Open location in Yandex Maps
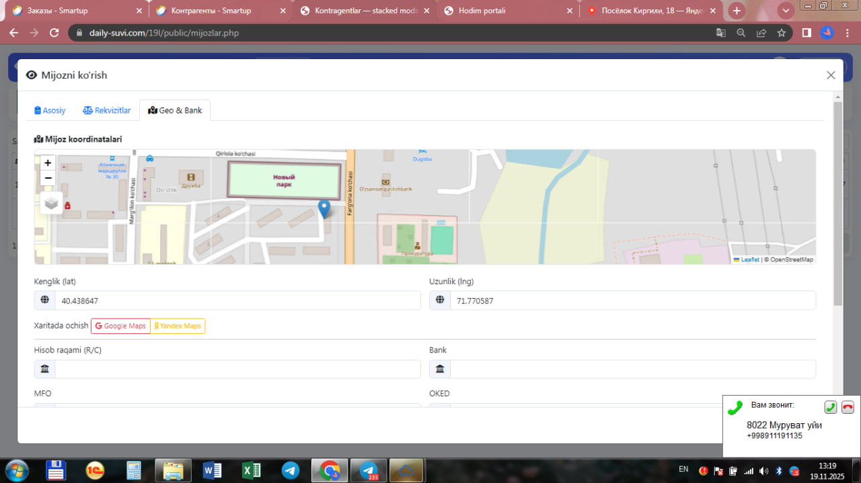This screenshot has width=861, height=483. (x=178, y=326)
